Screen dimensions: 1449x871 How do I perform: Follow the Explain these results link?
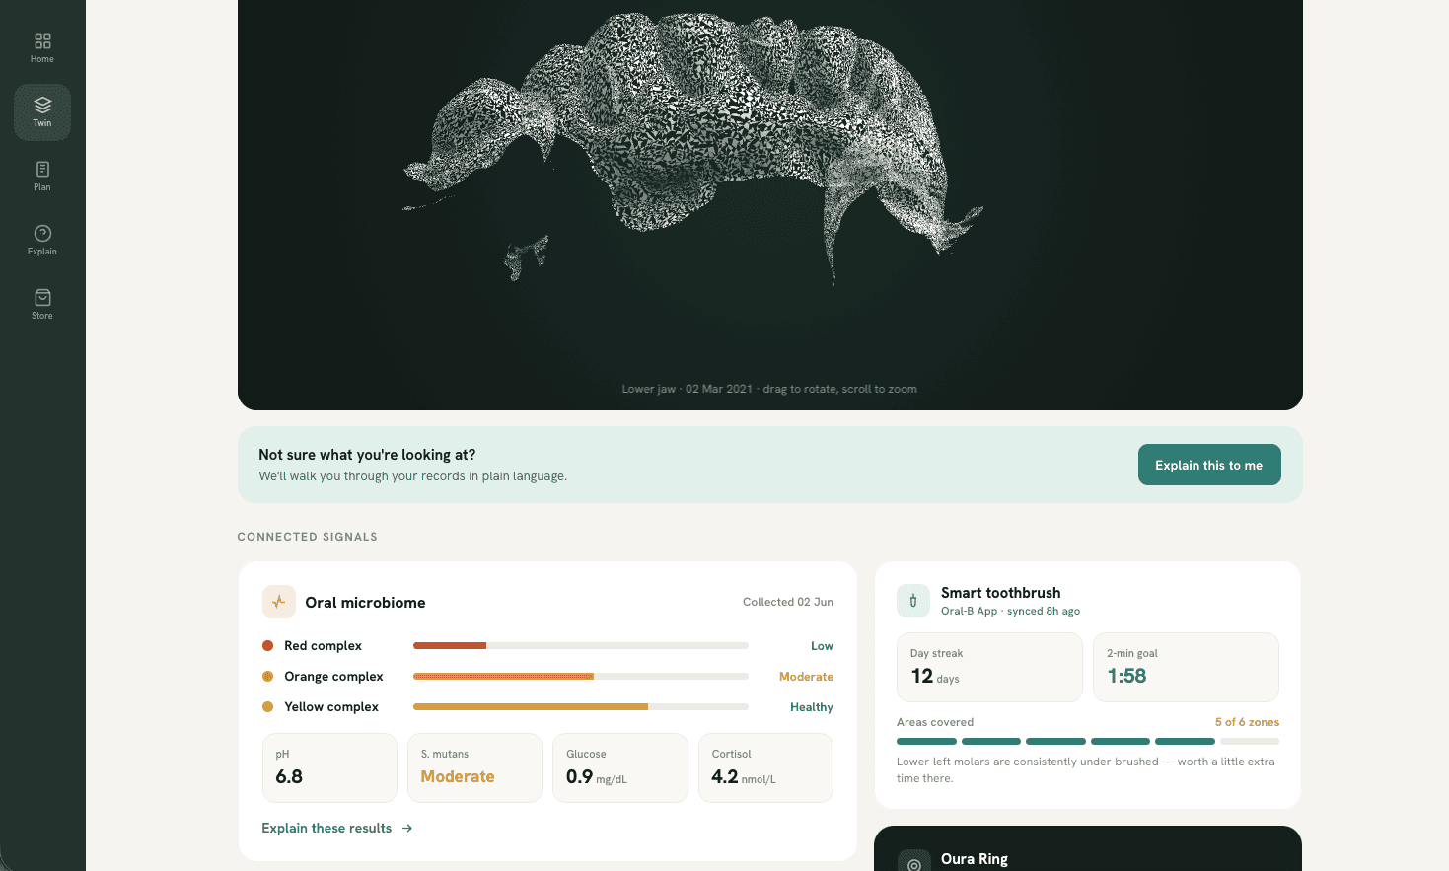click(326, 828)
